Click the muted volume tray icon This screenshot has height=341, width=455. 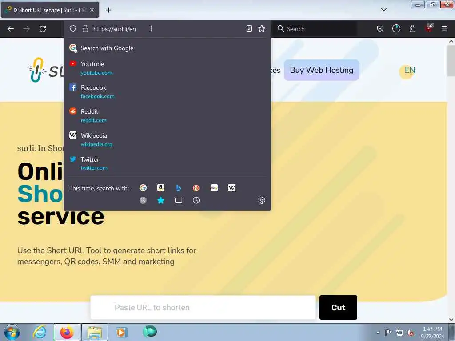(x=410, y=333)
